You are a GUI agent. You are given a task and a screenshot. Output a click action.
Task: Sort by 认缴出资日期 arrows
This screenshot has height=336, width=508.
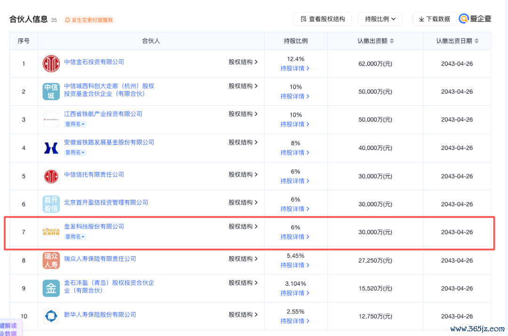click(476, 41)
